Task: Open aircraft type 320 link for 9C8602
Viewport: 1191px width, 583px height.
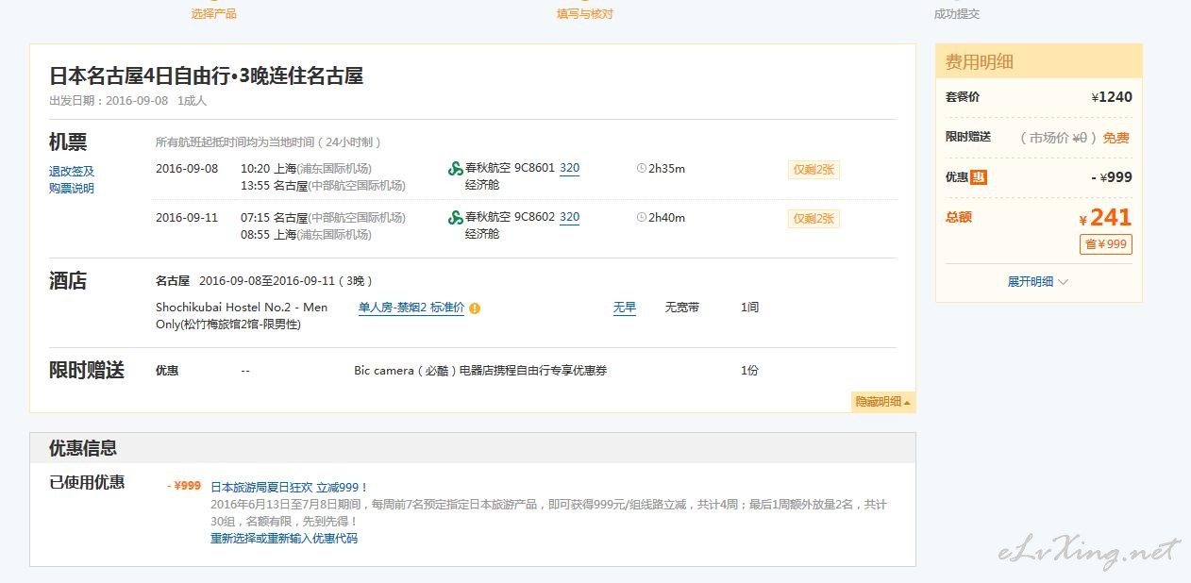Action: [x=569, y=217]
